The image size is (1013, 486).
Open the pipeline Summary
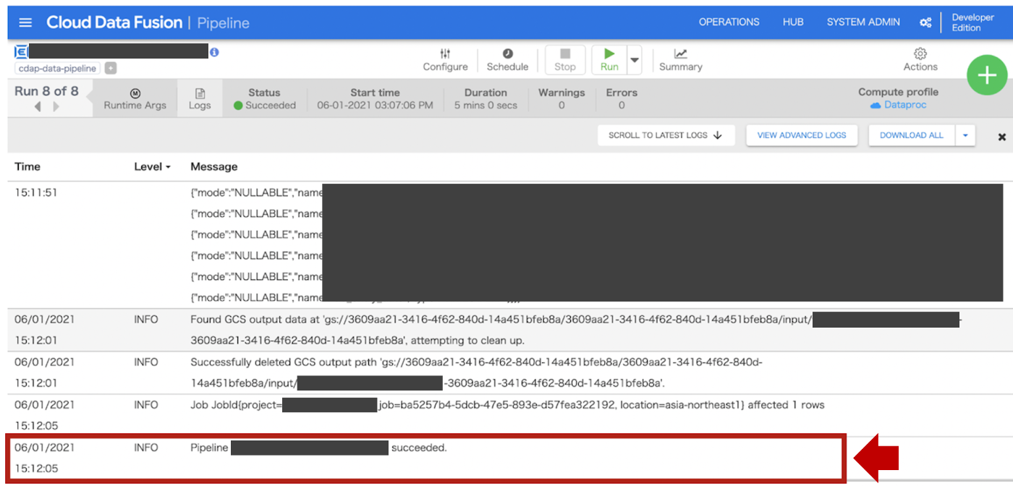click(680, 60)
